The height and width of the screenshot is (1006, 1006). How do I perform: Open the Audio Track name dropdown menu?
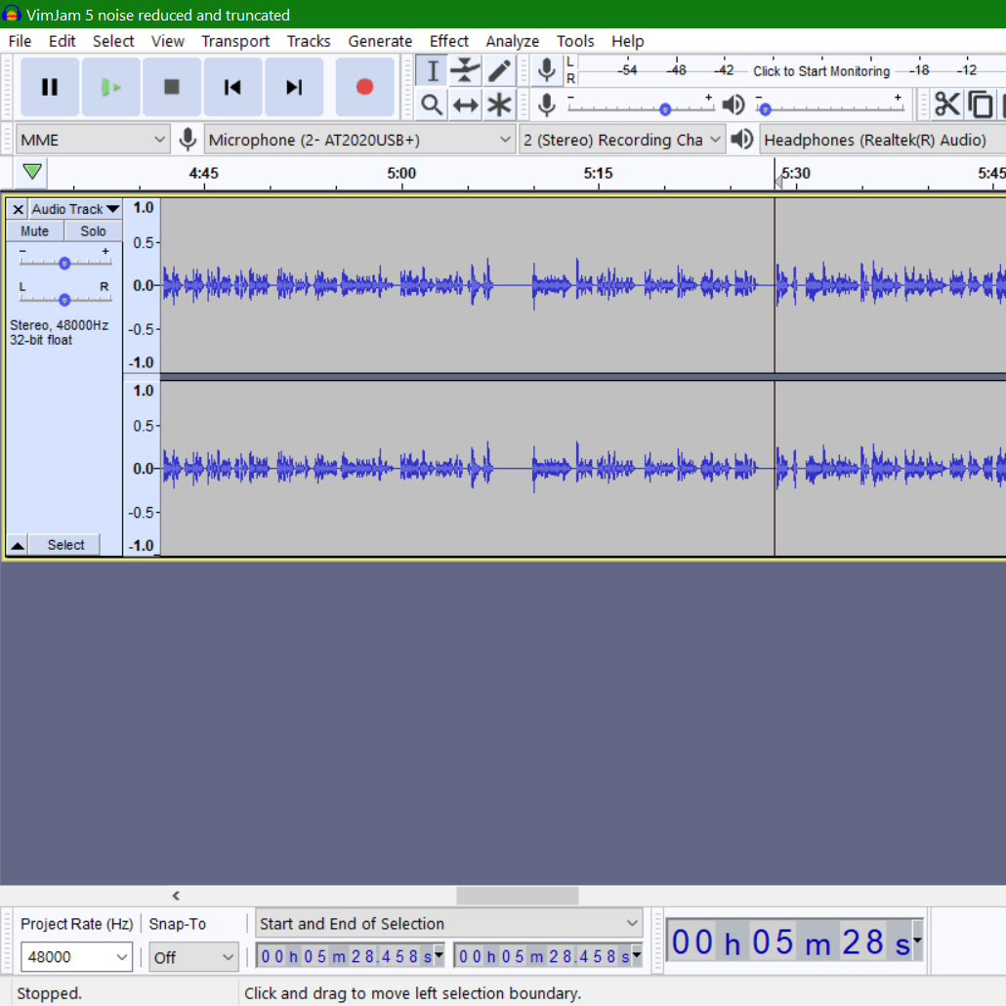pyautogui.click(x=75, y=209)
